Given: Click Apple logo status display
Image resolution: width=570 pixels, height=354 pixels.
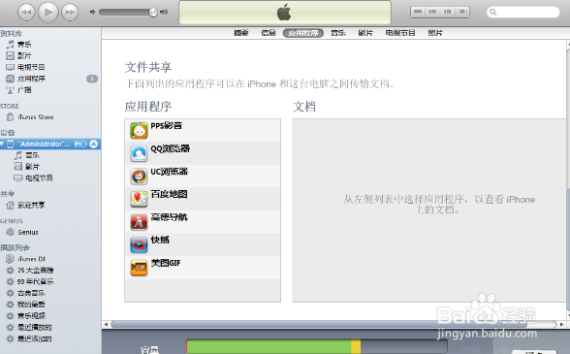Looking at the screenshot, I should 285,12.
